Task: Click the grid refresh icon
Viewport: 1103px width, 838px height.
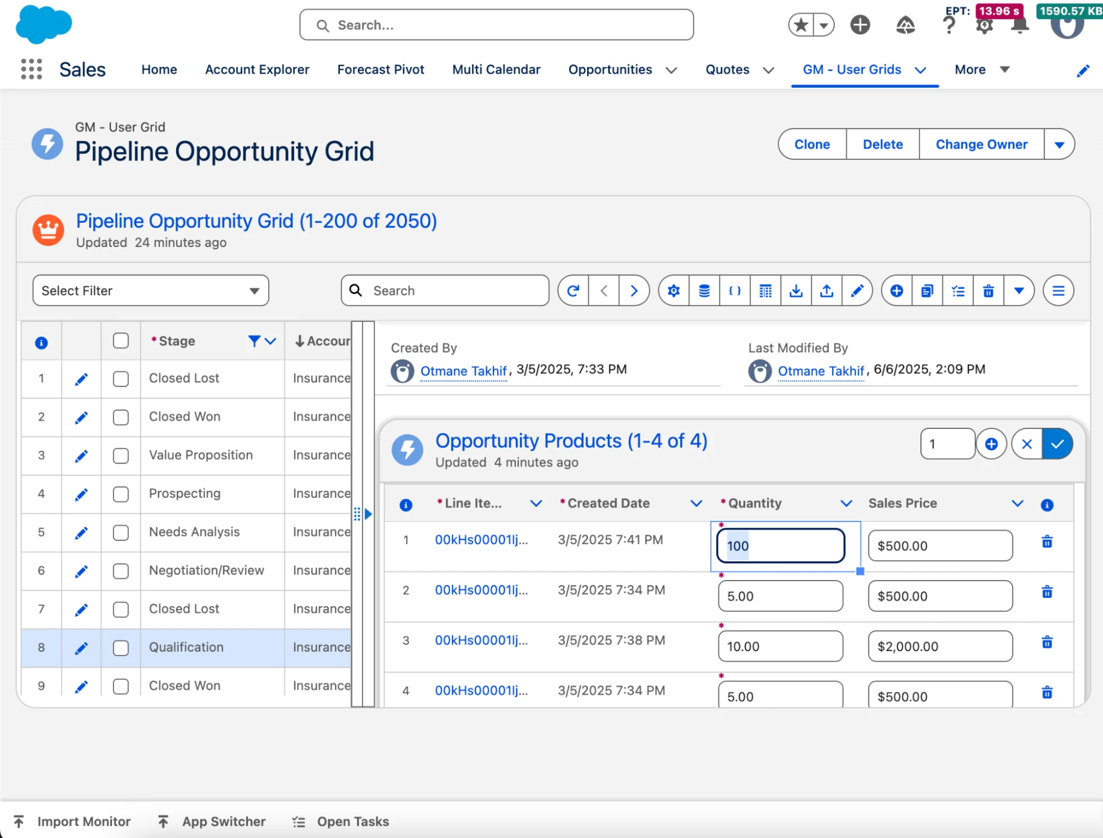Action: click(573, 291)
